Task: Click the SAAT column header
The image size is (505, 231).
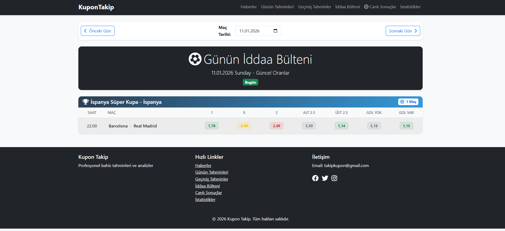Action: pos(92,113)
